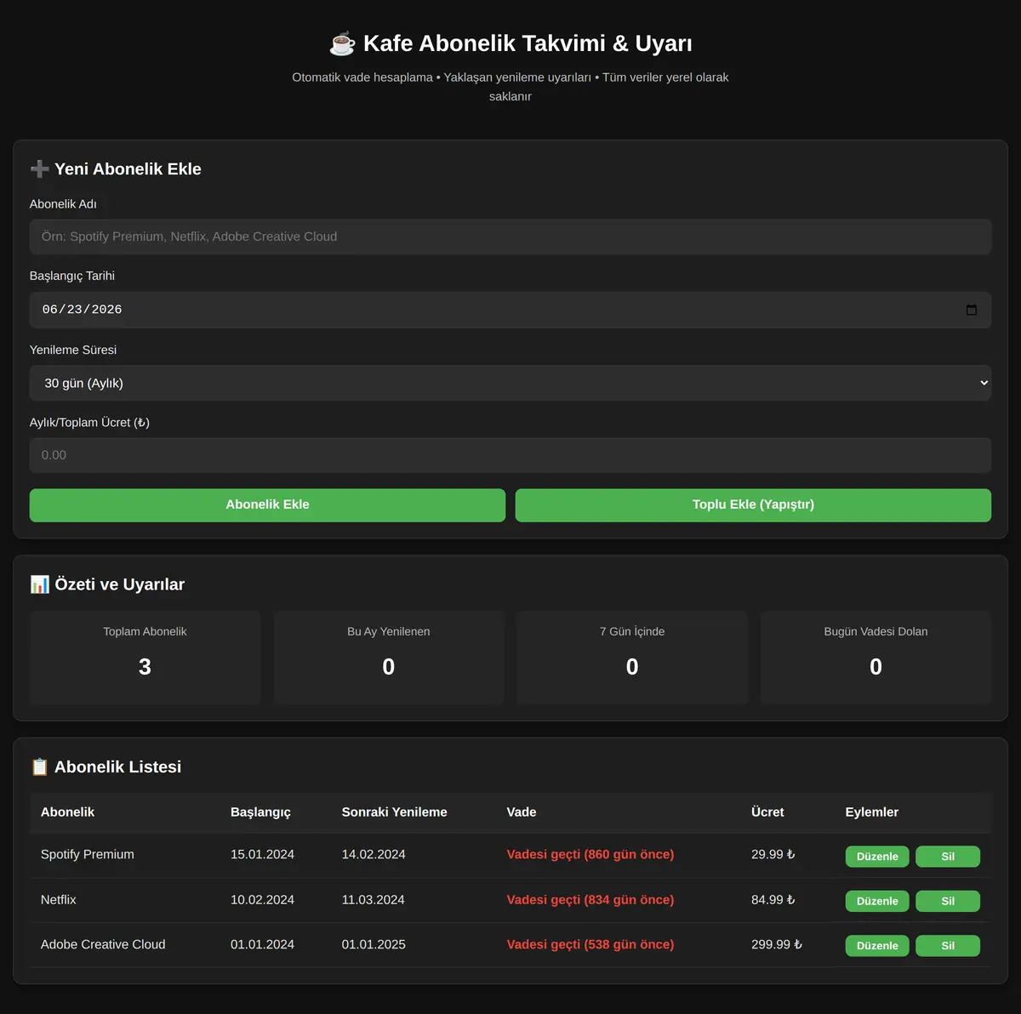The height and width of the screenshot is (1014, 1021).
Task: Click the Vade column header
Action: (x=522, y=812)
